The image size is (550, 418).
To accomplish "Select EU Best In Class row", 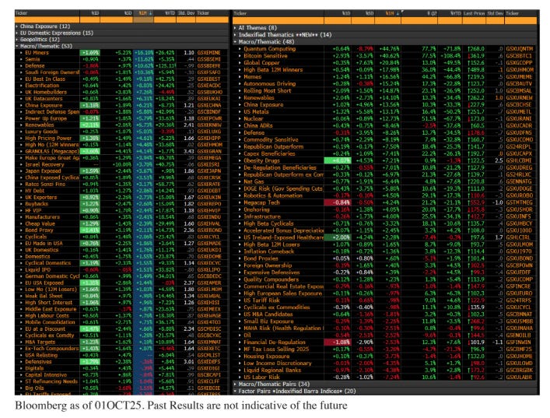I will 121,79.
